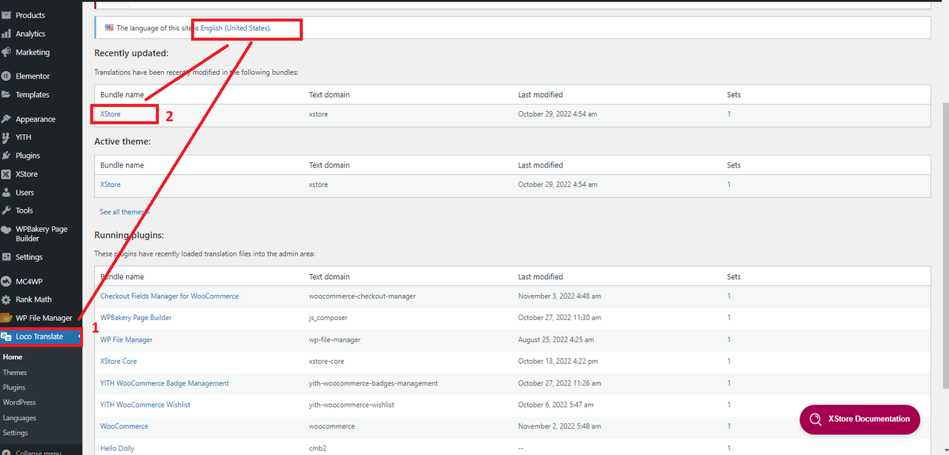Click the text domain cmb2
Image resolution: width=949 pixels, height=455 pixels.
pyautogui.click(x=318, y=448)
